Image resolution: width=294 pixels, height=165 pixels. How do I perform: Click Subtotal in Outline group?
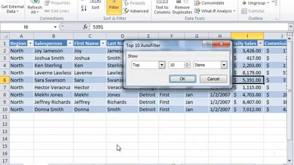(x=253, y=11)
